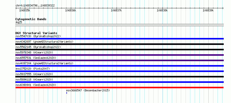The image size is (231, 103).
Task: Click the 106837k ruler label
Action: (x=116, y=10)
